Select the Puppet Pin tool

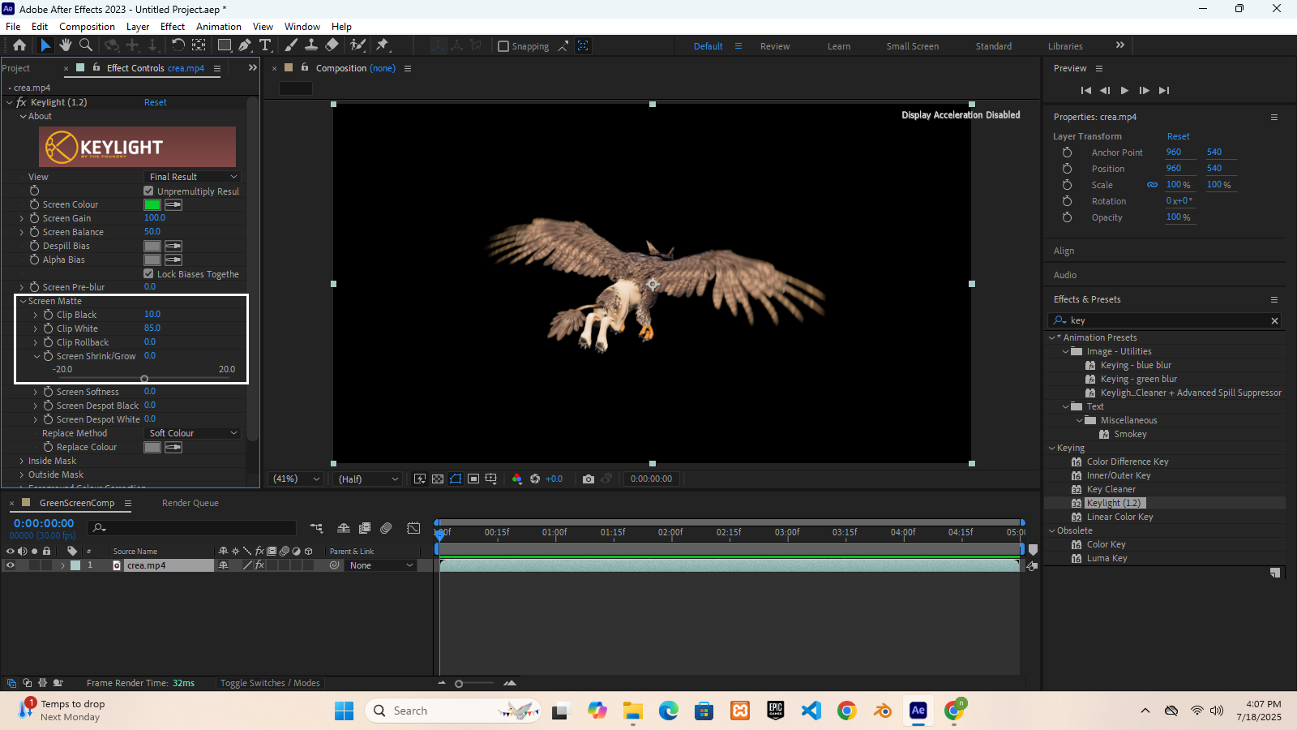click(x=383, y=45)
